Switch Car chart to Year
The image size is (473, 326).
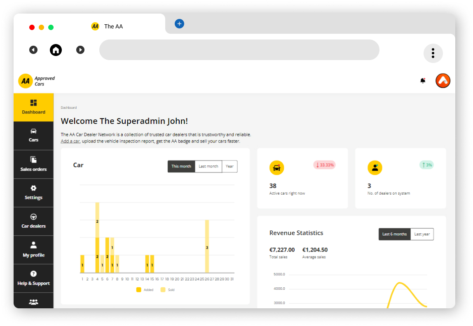coord(229,166)
